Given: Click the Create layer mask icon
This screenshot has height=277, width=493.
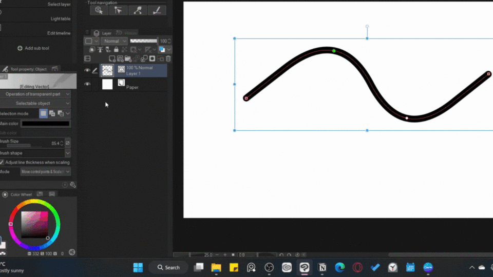Looking at the screenshot, I should pyautogui.click(x=152, y=59).
